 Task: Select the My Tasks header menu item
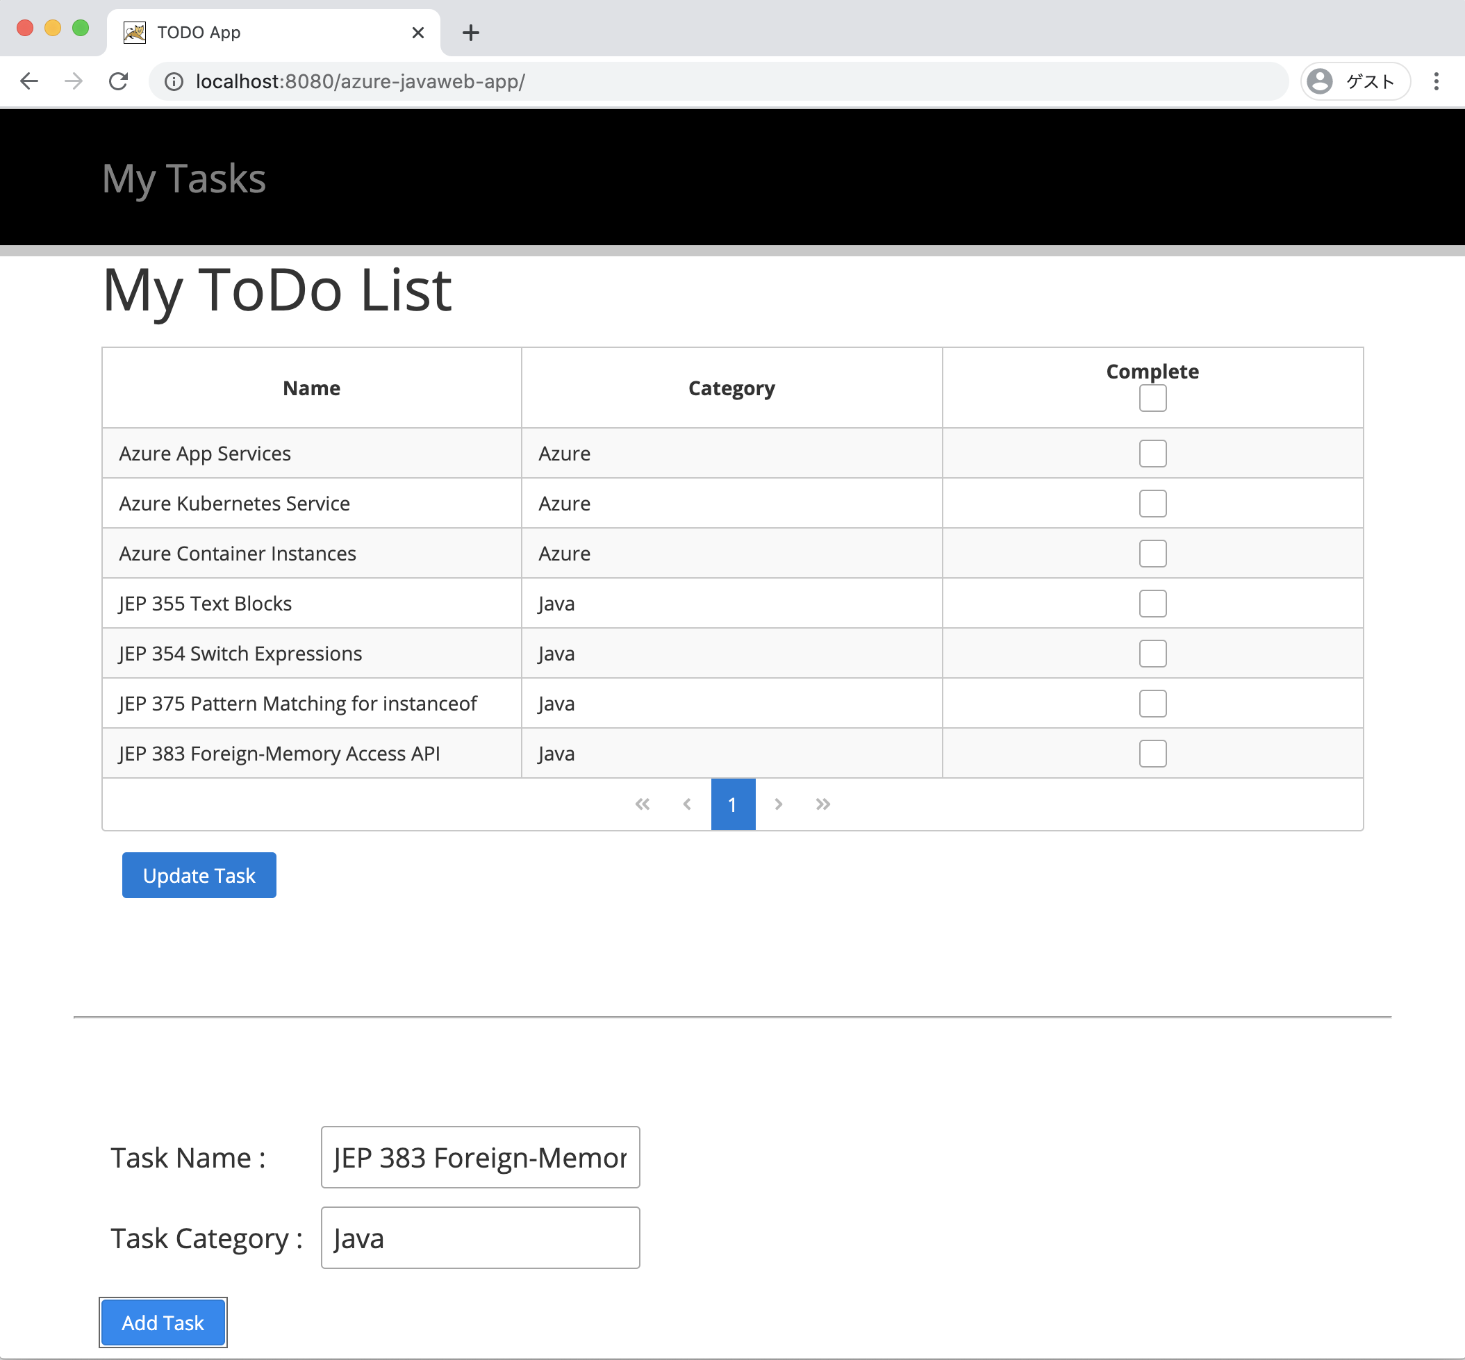[183, 178]
